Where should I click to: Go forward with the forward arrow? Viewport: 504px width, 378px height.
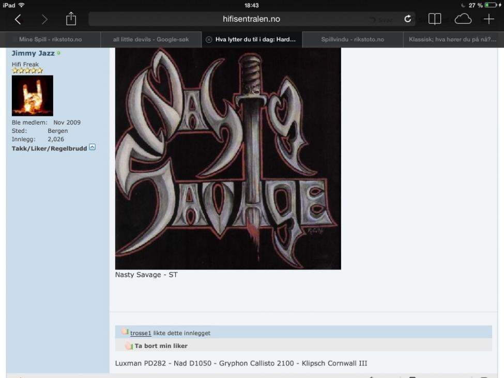tap(44, 19)
